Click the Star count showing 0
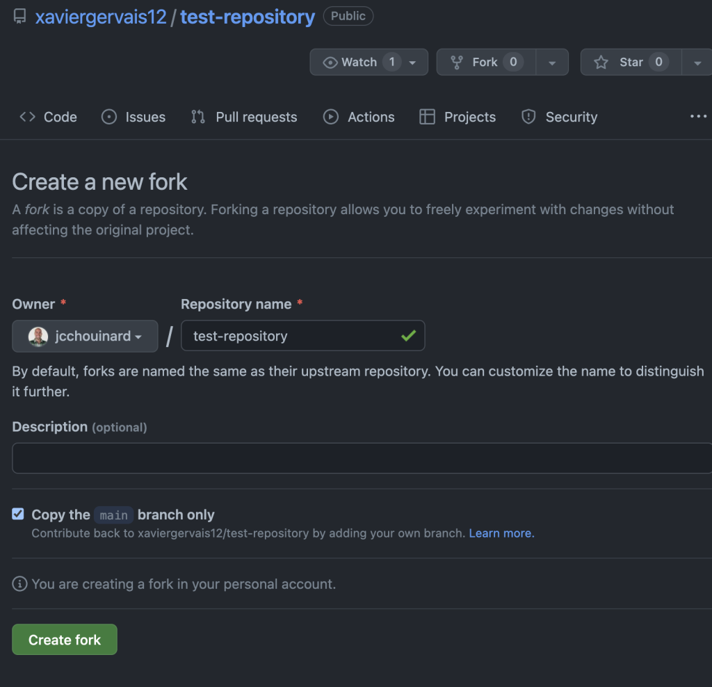 tap(658, 62)
